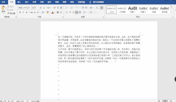Open the Change Case Aa dropdown
Image resolution: width=176 pixels, height=102 pixels.
coord(49,8)
